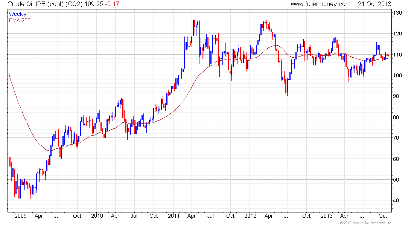Click the 90 price axis label
414x226 pixels.
396,96
